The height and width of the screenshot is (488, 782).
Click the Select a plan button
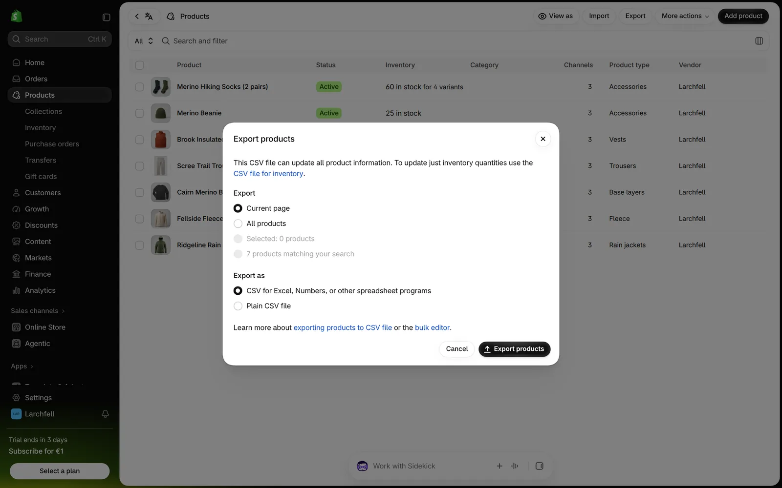60,471
